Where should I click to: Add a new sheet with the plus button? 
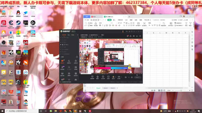(x=117, y=88)
